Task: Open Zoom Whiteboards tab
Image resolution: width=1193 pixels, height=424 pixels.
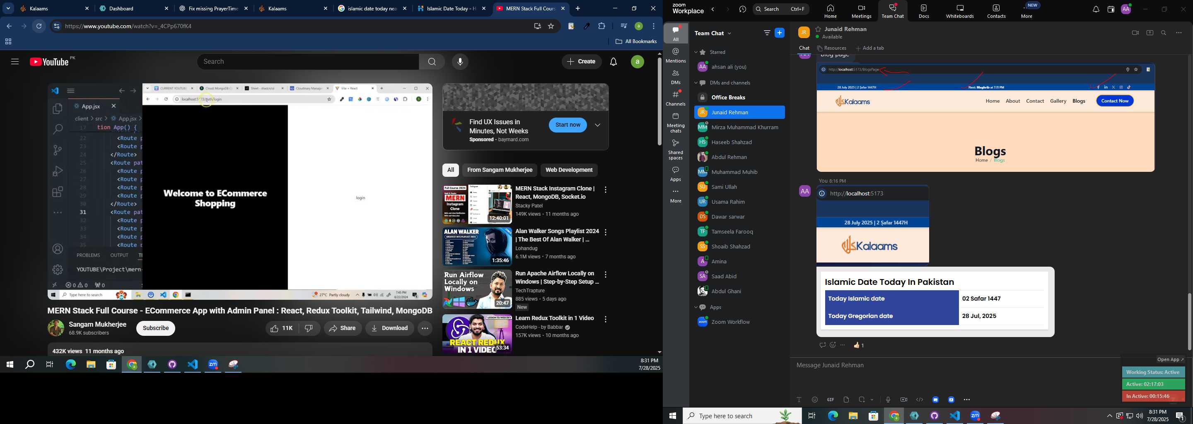Action: tap(960, 11)
